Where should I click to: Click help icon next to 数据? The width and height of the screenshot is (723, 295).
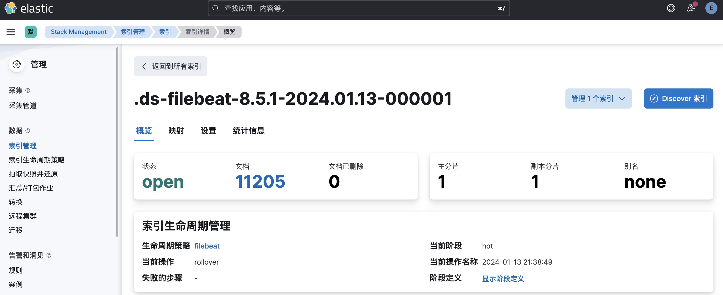(x=27, y=131)
